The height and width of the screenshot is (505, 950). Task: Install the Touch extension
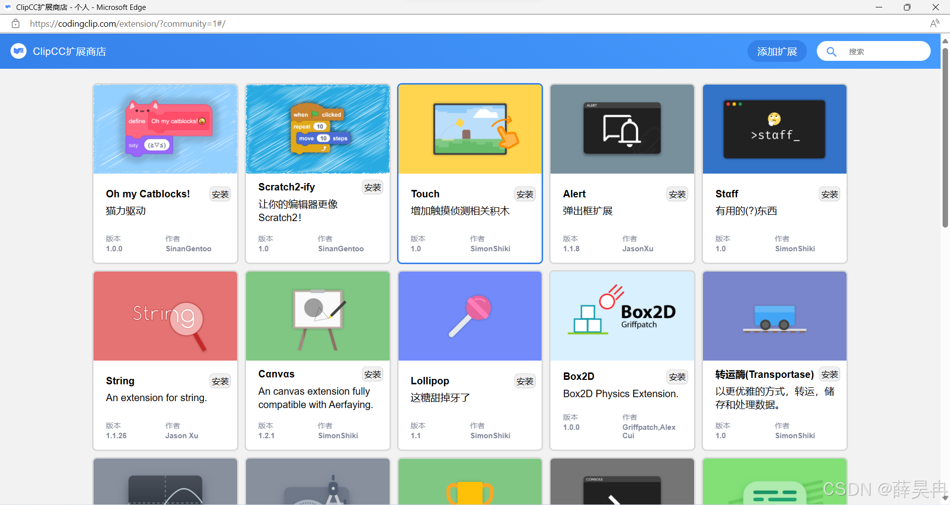525,194
